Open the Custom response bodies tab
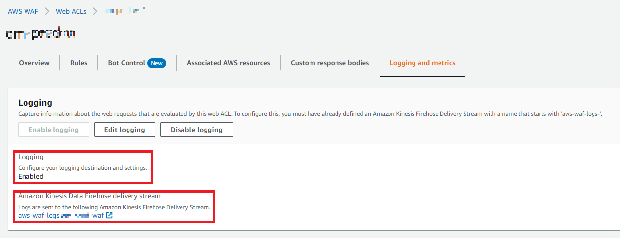The width and height of the screenshot is (620, 238). (x=330, y=63)
